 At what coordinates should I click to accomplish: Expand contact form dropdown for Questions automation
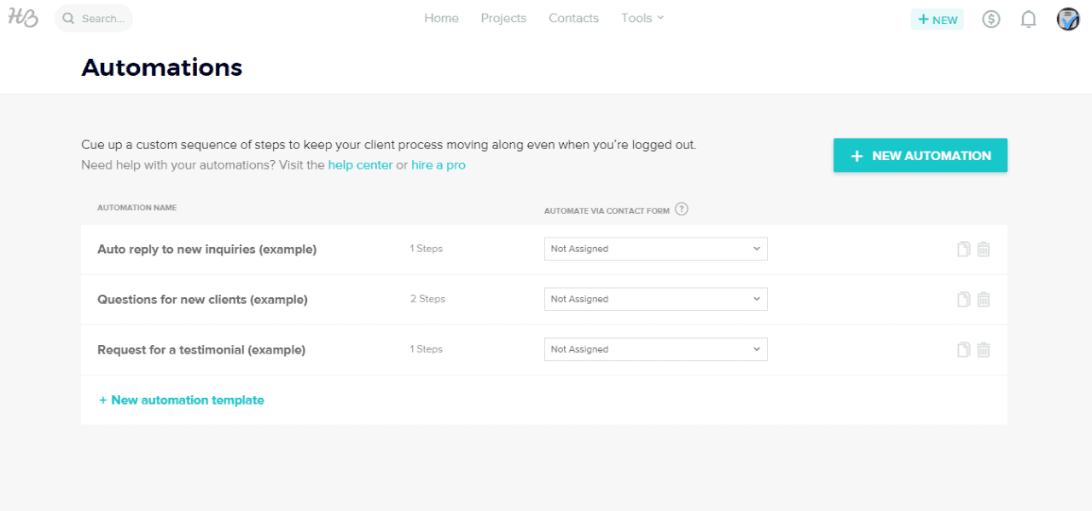click(x=655, y=299)
